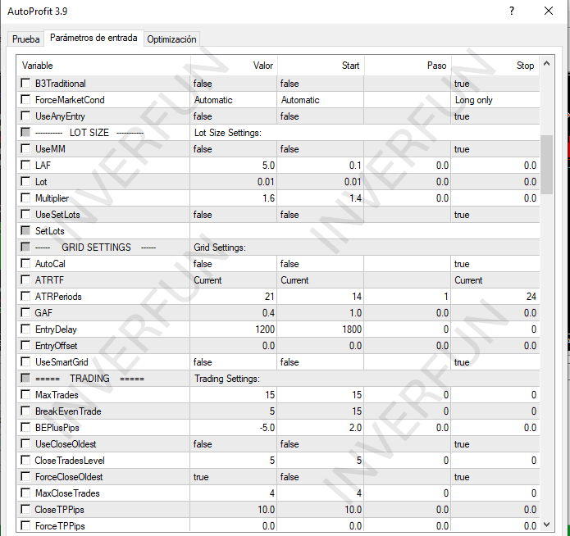Tick the ForceMarketCond checkbox
The image size is (570, 536).
(x=25, y=99)
